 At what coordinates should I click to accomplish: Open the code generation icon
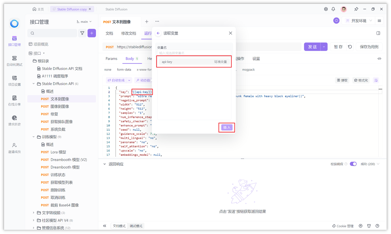(x=379, y=59)
